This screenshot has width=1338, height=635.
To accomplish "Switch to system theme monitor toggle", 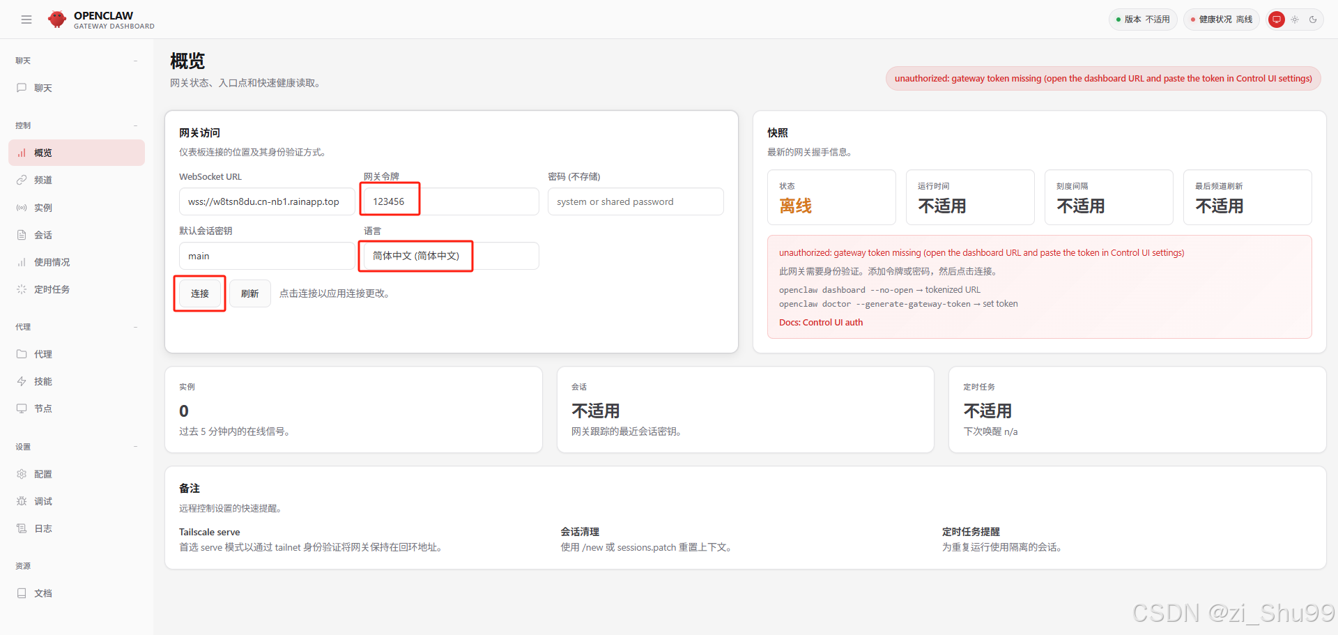I will (1277, 20).
